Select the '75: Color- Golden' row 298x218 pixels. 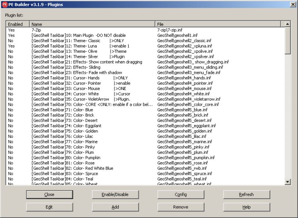[145, 131]
